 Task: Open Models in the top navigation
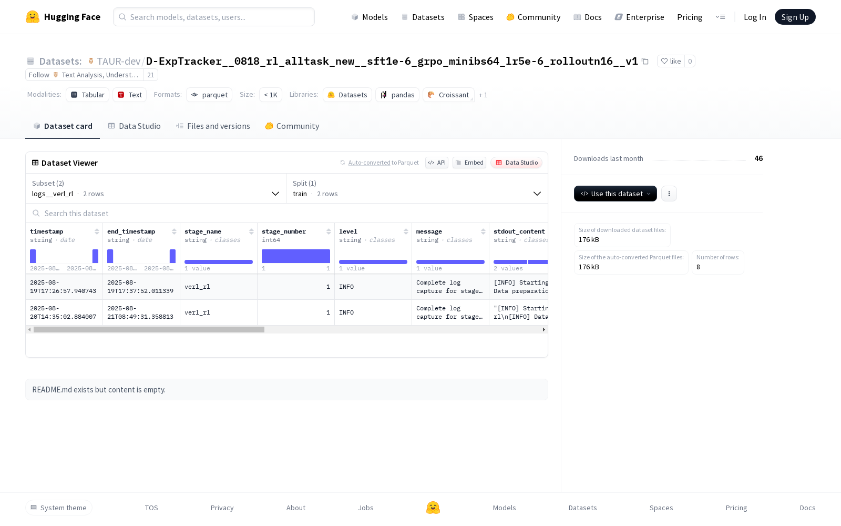(x=370, y=17)
